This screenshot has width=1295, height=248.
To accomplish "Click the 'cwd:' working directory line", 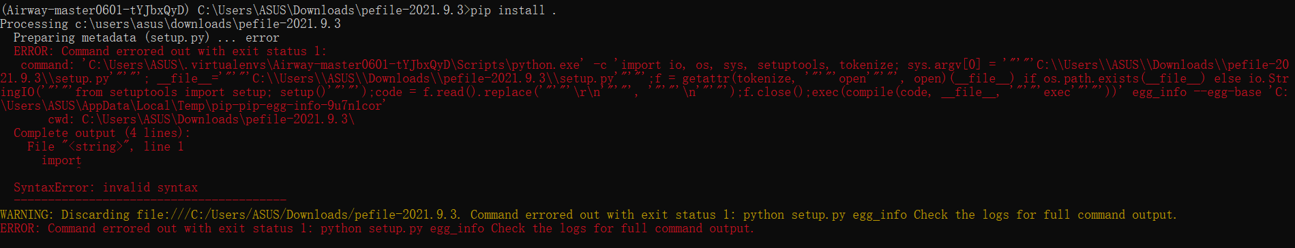I will click(x=201, y=119).
